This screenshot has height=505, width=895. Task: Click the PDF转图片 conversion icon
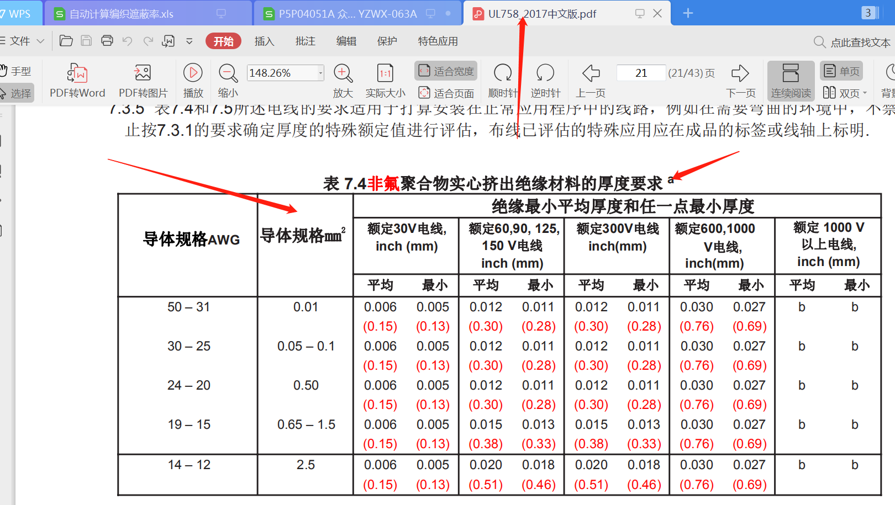143,73
